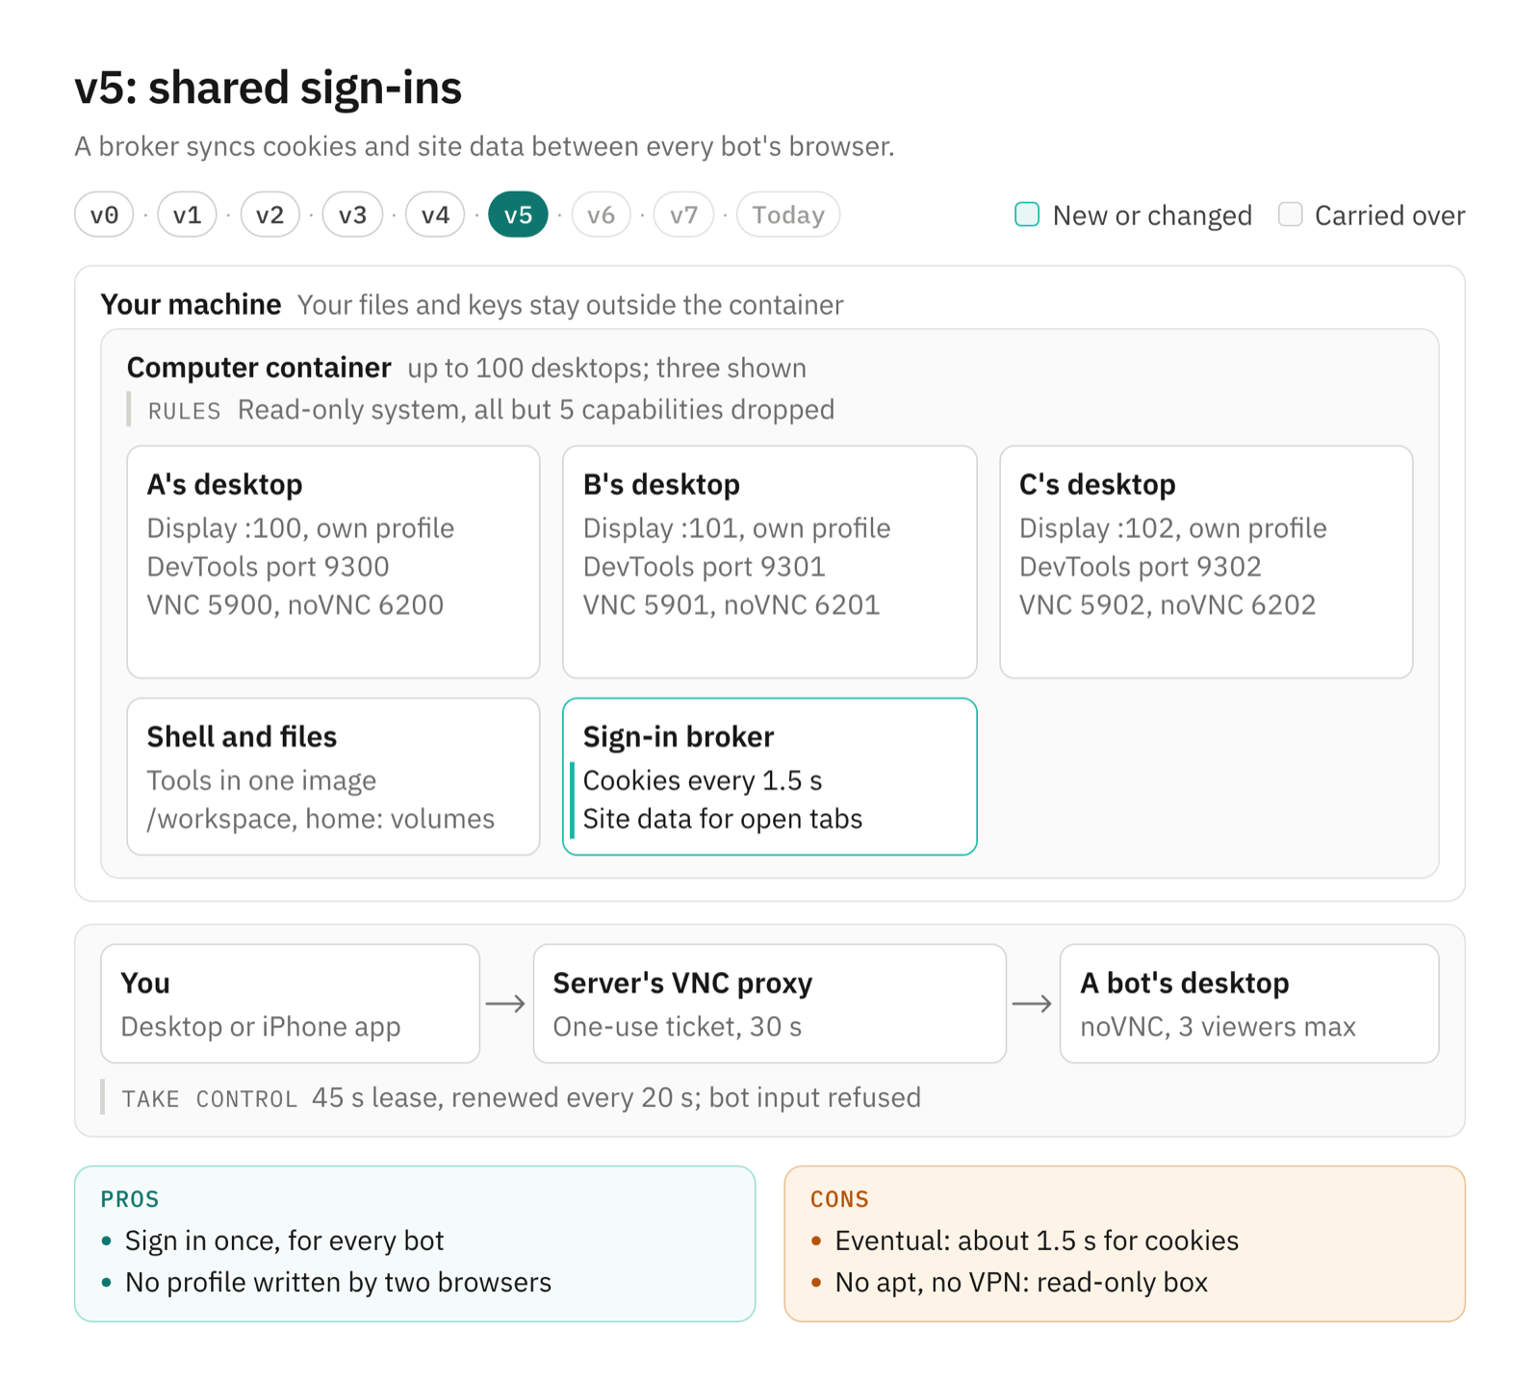Screen dimensions: 1540x1381
Task: Click arrow between VNC proxy and bot's desktop
Action: point(1032,1004)
